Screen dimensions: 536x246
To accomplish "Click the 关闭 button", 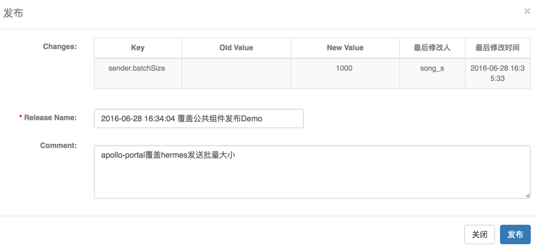I will tap(480, 235).
